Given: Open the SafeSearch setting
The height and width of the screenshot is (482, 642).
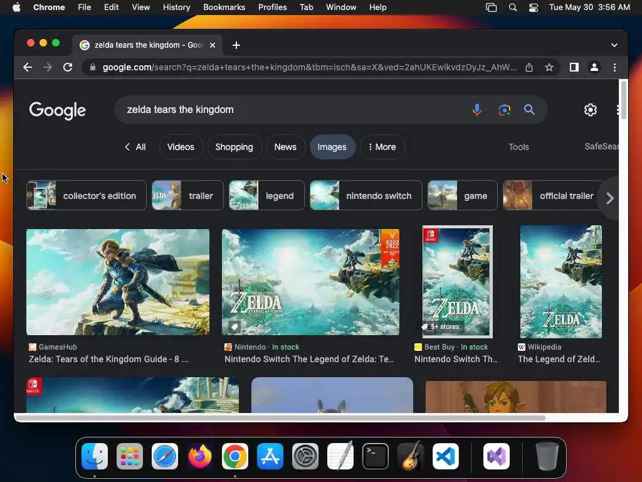Looking at the screenshot, I should point(601,146).
